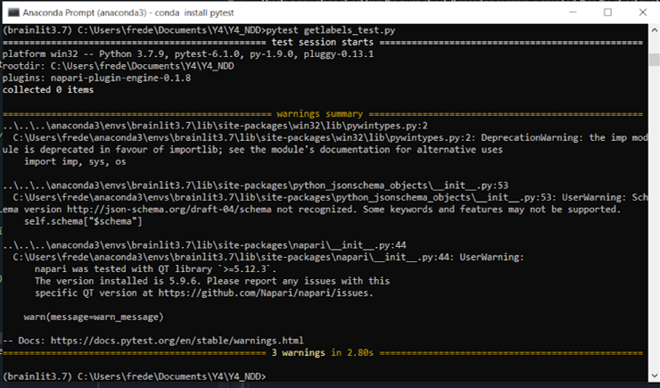Screen dimensions: 660x388
Task: Click the 'ule is deprecated in favour of importlib' line
Action: (252, 150)
